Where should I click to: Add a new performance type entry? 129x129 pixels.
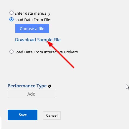click(31, 94)
